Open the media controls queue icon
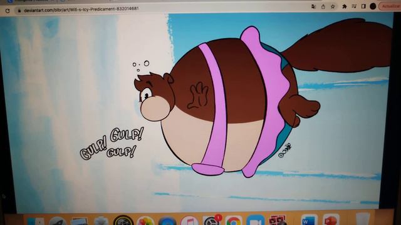 (354, 6)
